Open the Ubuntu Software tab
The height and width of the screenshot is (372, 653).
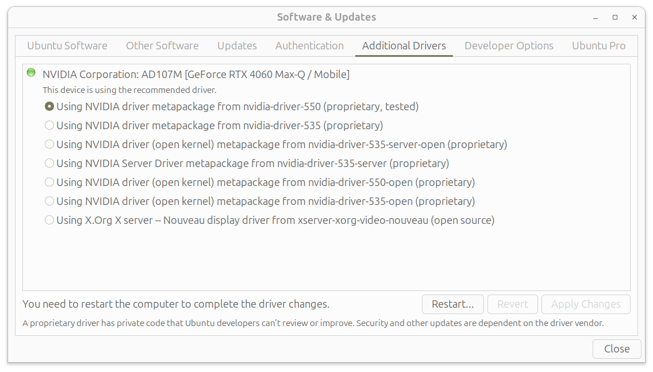tap(67, 45)
